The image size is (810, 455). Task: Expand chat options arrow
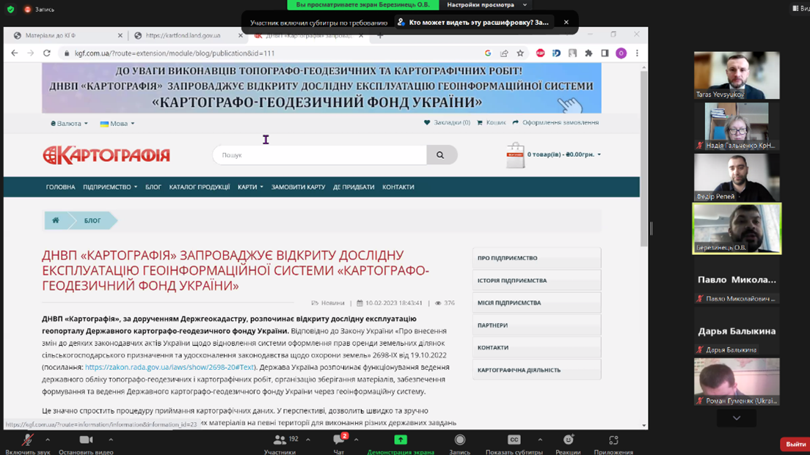pyautogui.click(x=356, y=440)
